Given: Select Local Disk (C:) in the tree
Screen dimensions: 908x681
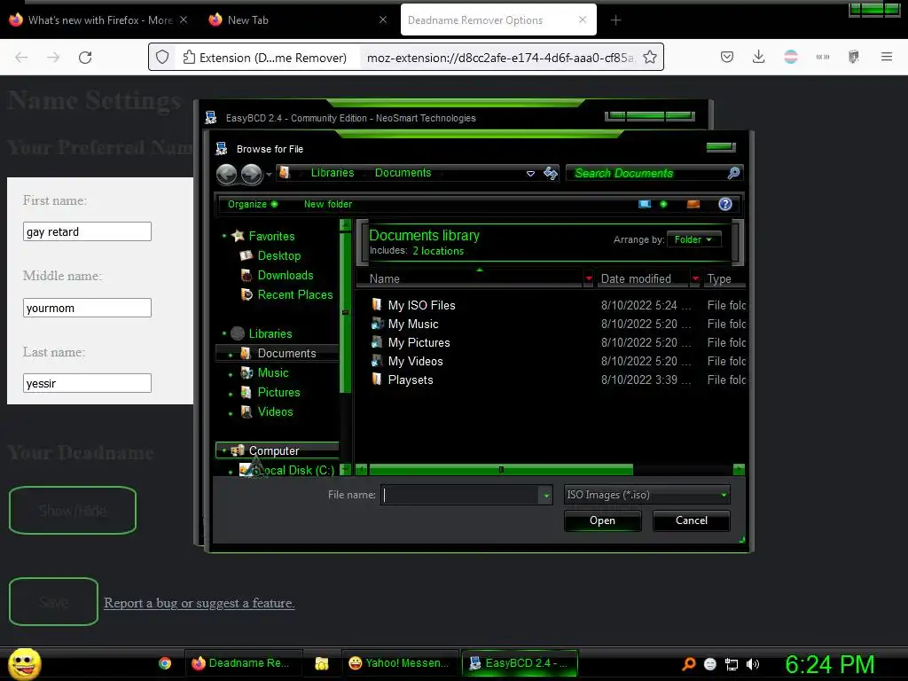Looking at the screenshot, I should (x=286, y=470).
